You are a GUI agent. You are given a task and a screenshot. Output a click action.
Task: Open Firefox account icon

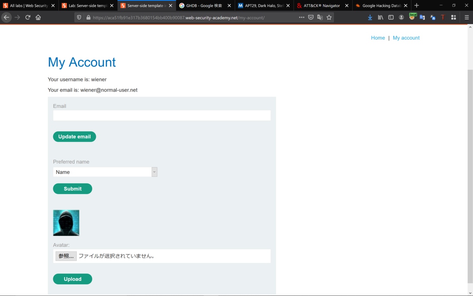pyautogui.click(x=401, y=17)
